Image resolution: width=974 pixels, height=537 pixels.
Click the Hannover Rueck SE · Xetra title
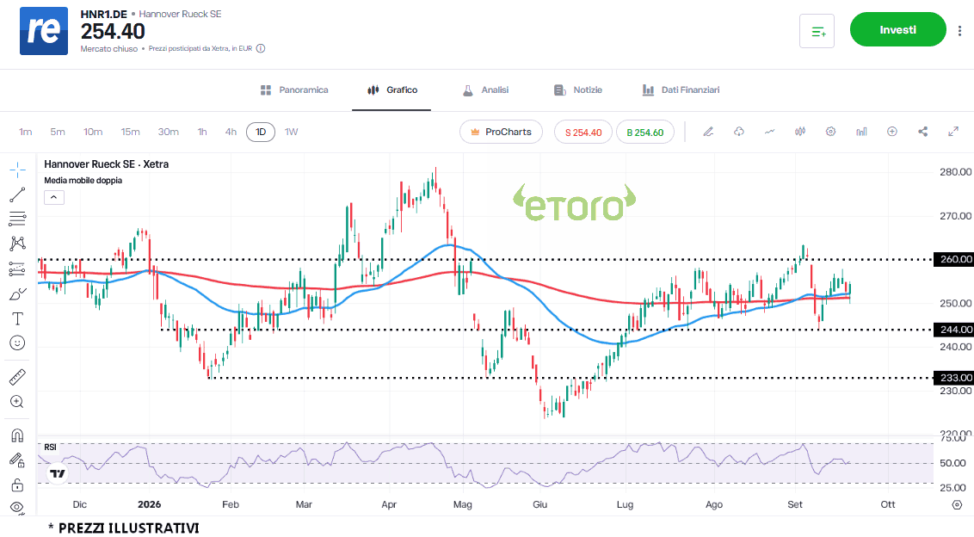[106, 164]
